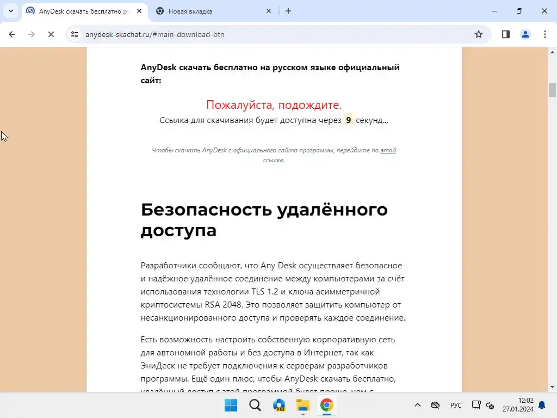Open the Chrome three-dot menu
Screen dimensions: 557x418
click(545, 34)
